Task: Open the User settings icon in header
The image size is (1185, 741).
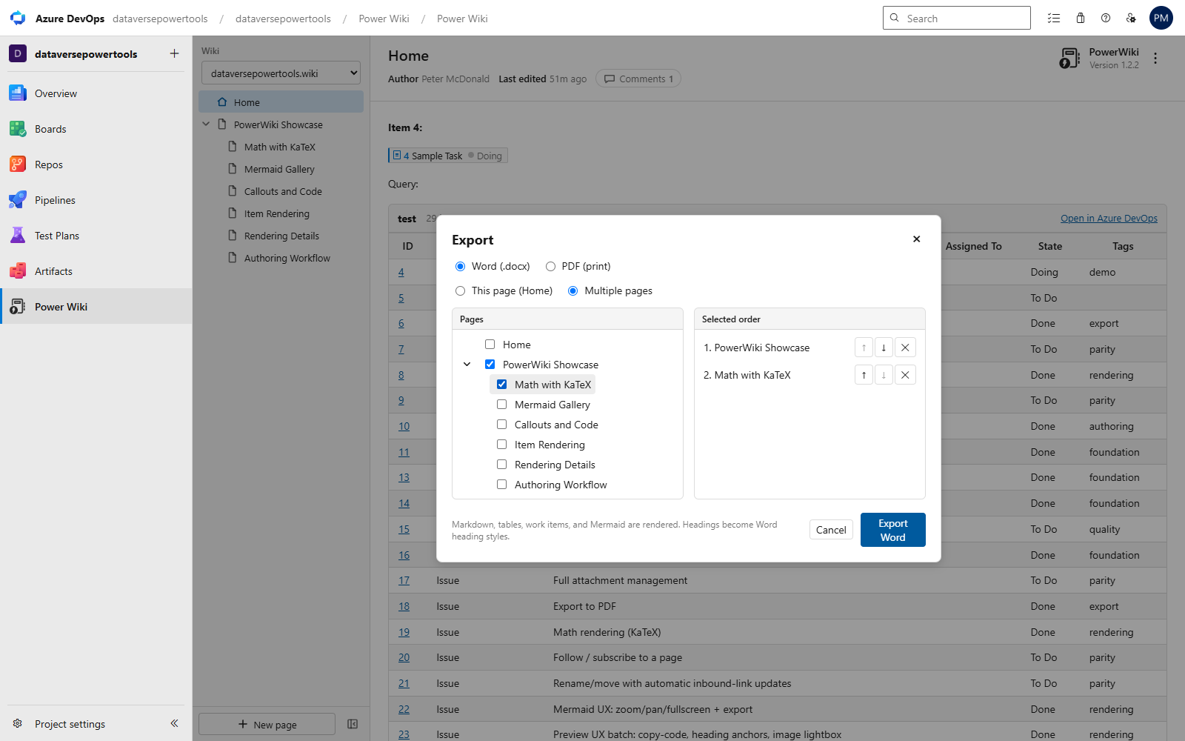Action: pyautogui.click(x=1131, y=18)
